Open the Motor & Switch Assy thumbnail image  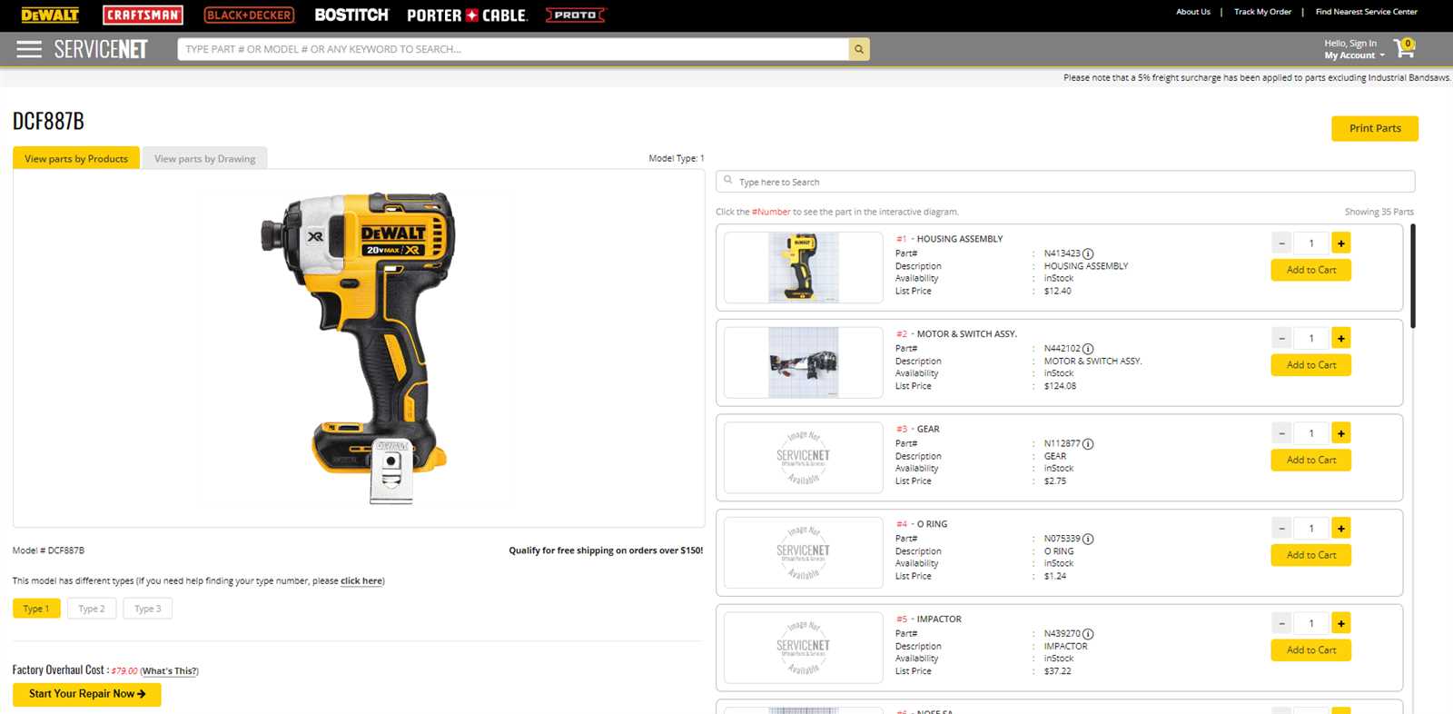(804, 362)
